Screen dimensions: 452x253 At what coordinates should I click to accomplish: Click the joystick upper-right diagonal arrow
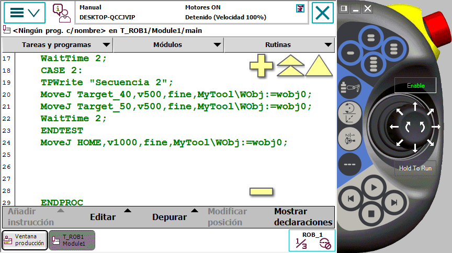click(431, 111)
